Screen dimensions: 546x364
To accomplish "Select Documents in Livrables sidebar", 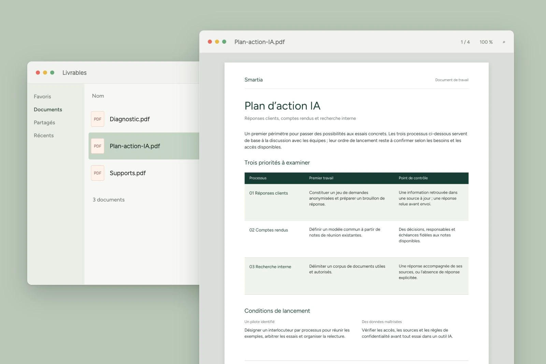I will pos(48,110).
